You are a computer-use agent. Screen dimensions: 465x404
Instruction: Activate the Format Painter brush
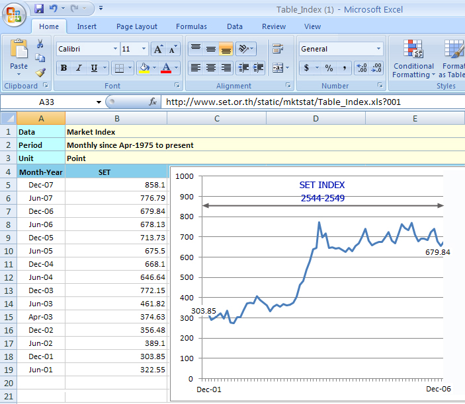(40, 72)
